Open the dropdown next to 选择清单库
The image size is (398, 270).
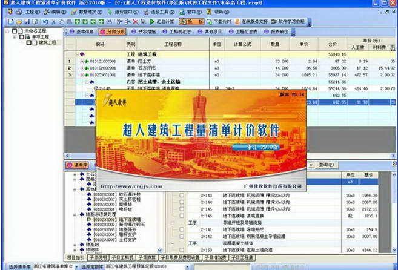tap(76, 267)
